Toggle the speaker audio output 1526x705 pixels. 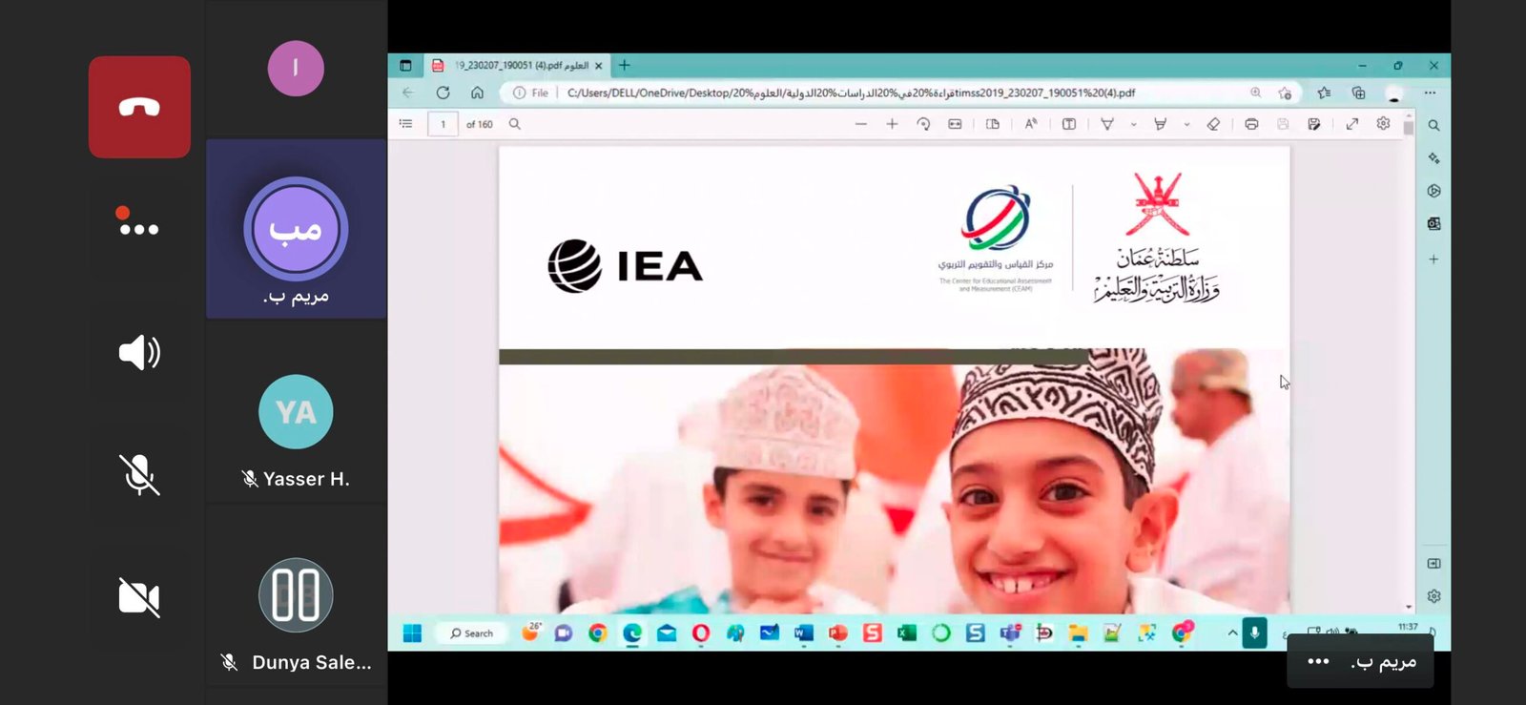point(139,353)
